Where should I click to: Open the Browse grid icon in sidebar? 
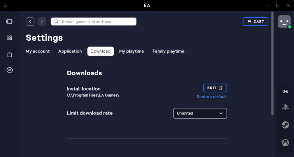[10, 38]
